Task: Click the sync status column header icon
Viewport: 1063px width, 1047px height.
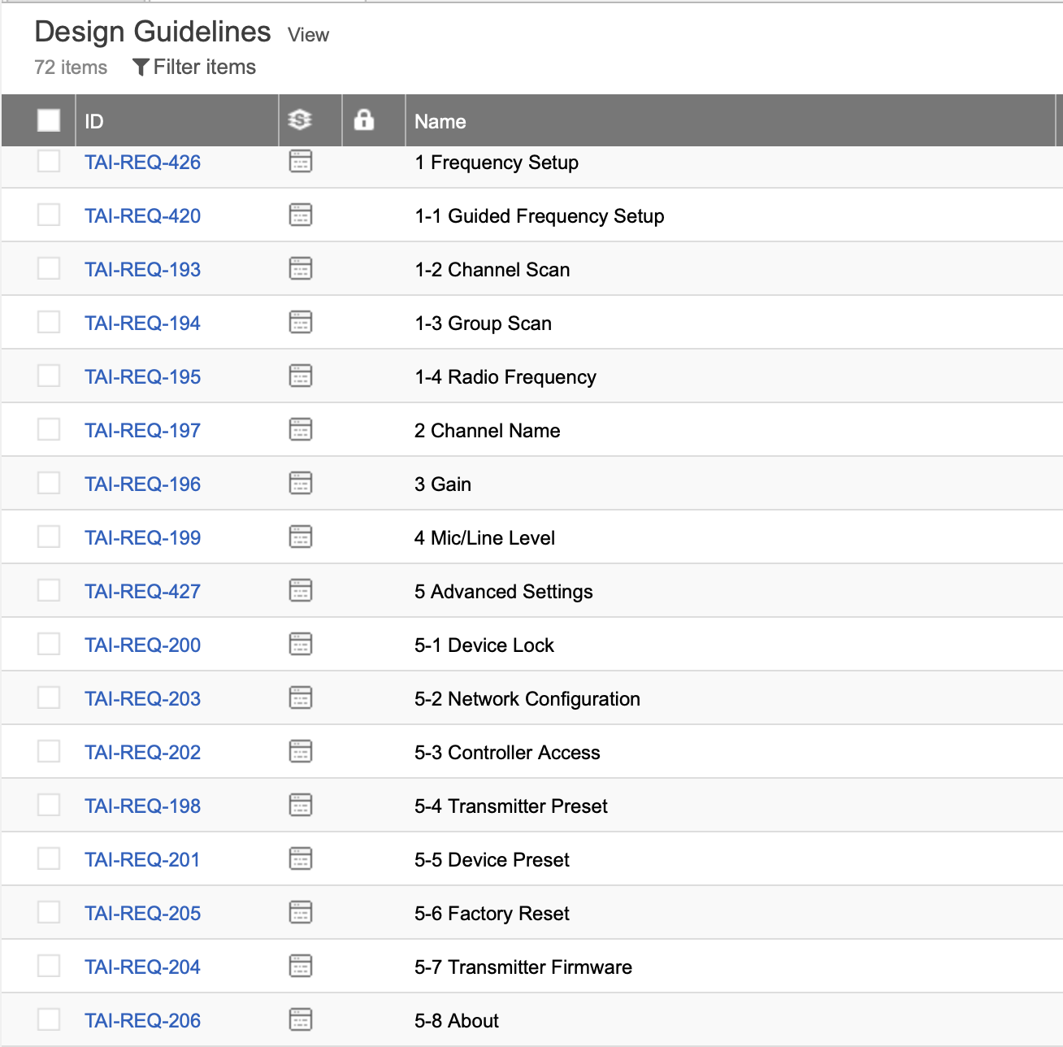Action: click(300, 119)
